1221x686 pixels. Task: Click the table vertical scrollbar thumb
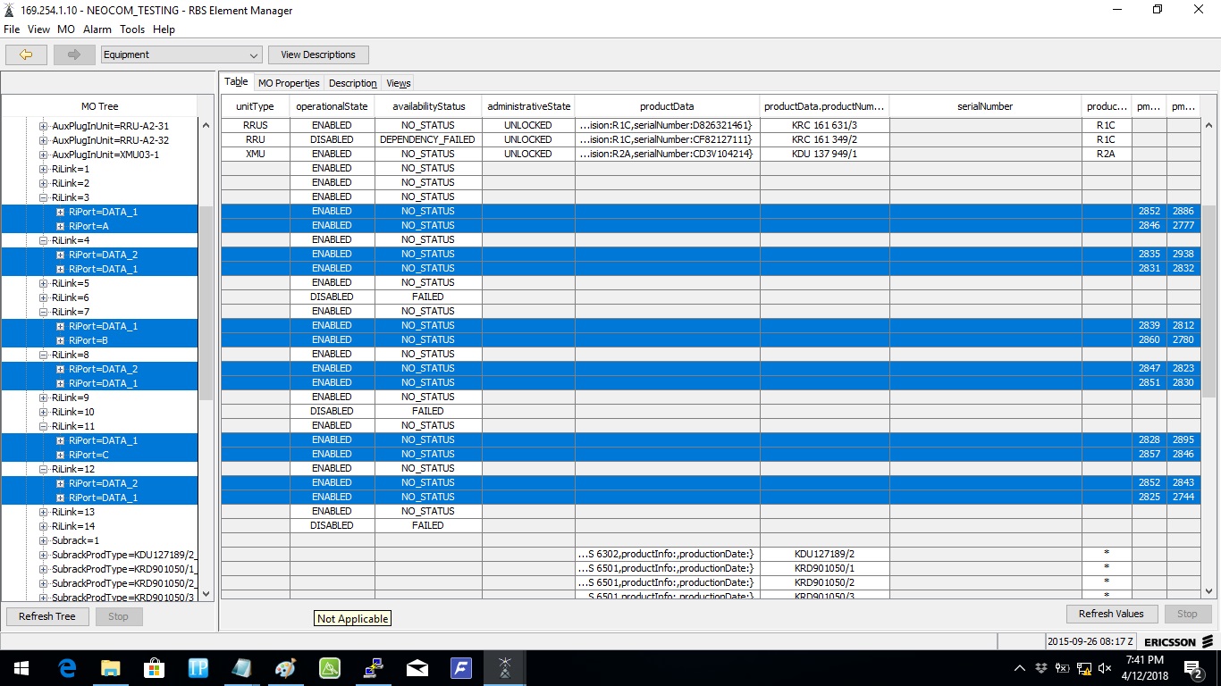point(1209,302)
